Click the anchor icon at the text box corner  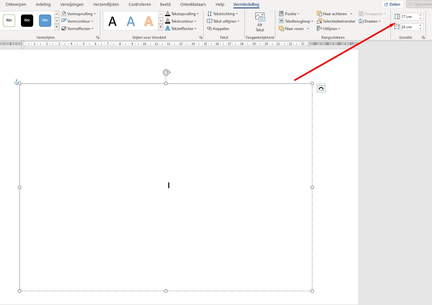click(x=16, y=82)
